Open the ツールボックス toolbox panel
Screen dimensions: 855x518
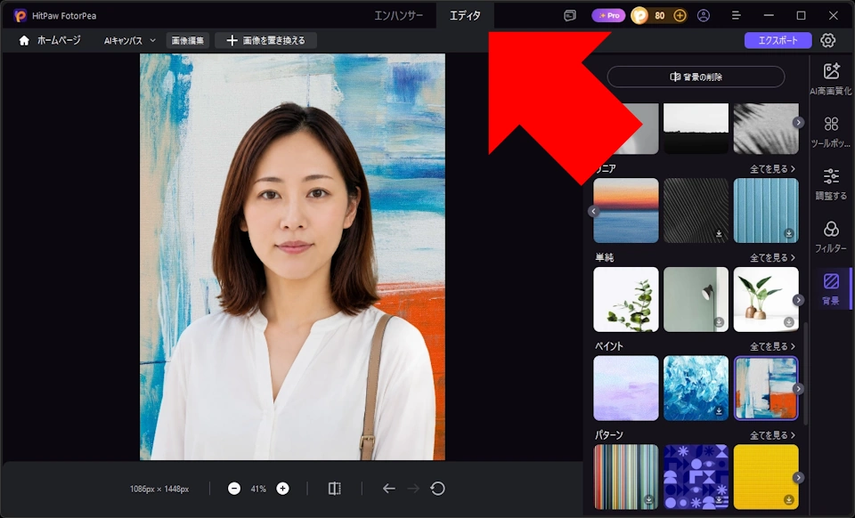[830, 132]
